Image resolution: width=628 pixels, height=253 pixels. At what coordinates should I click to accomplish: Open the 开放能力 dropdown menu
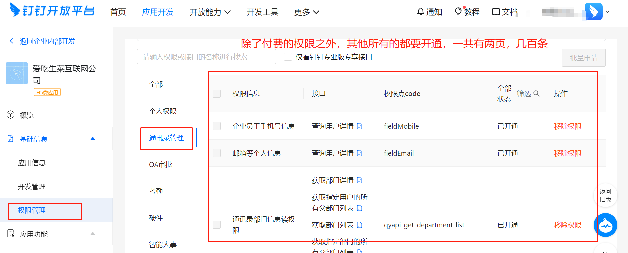click(x=210, y=12)
